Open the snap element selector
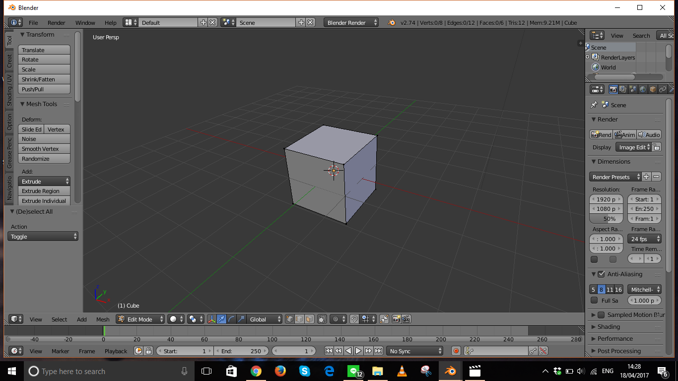Viewport: 678px width, 381px height. pyautogui.click(x=368, y=319)
